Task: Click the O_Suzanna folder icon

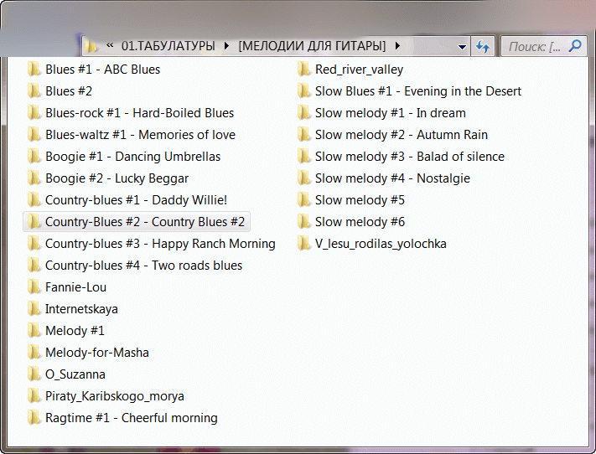Action: click(x=34, y=374)
